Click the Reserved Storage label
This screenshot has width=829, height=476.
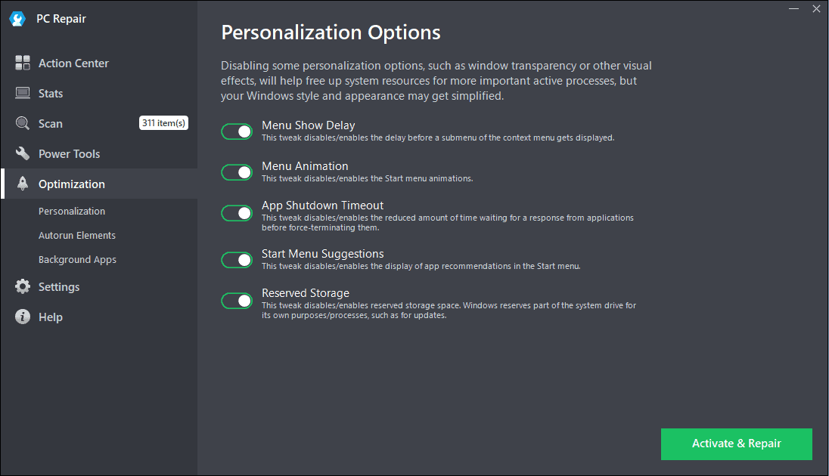point(306,293)
